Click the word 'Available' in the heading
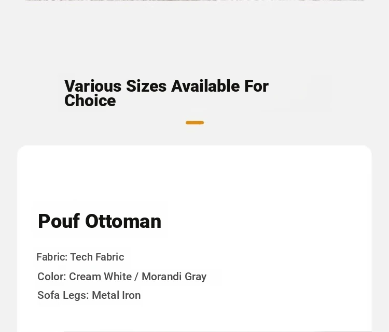The width and height of the screenshot is (389, 332). click(205, 86)
